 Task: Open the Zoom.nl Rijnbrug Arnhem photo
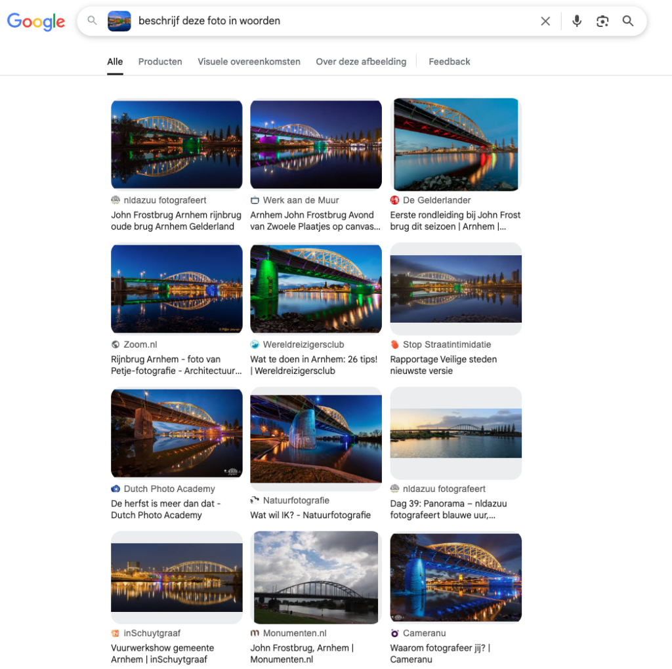pyautogui.click(x=177, y=289)
